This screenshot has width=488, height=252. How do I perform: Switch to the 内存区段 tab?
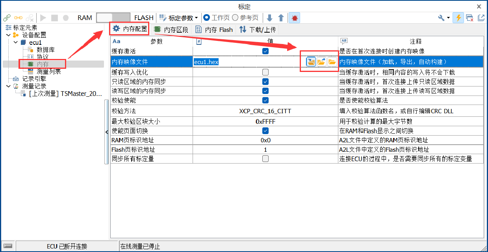pos(171,29)
